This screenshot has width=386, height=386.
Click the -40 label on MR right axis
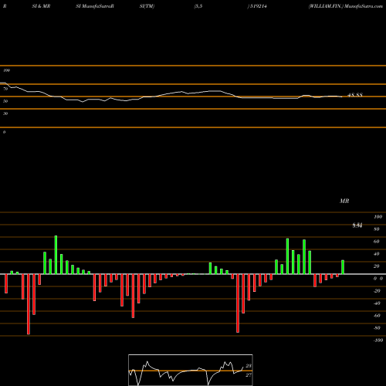click(377, 303)
